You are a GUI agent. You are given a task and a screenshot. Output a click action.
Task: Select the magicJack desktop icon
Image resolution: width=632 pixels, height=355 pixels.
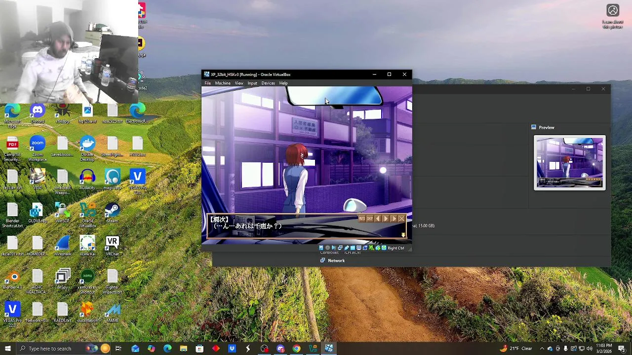112,180
